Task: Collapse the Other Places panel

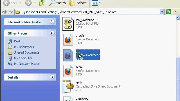Action: 52,33
